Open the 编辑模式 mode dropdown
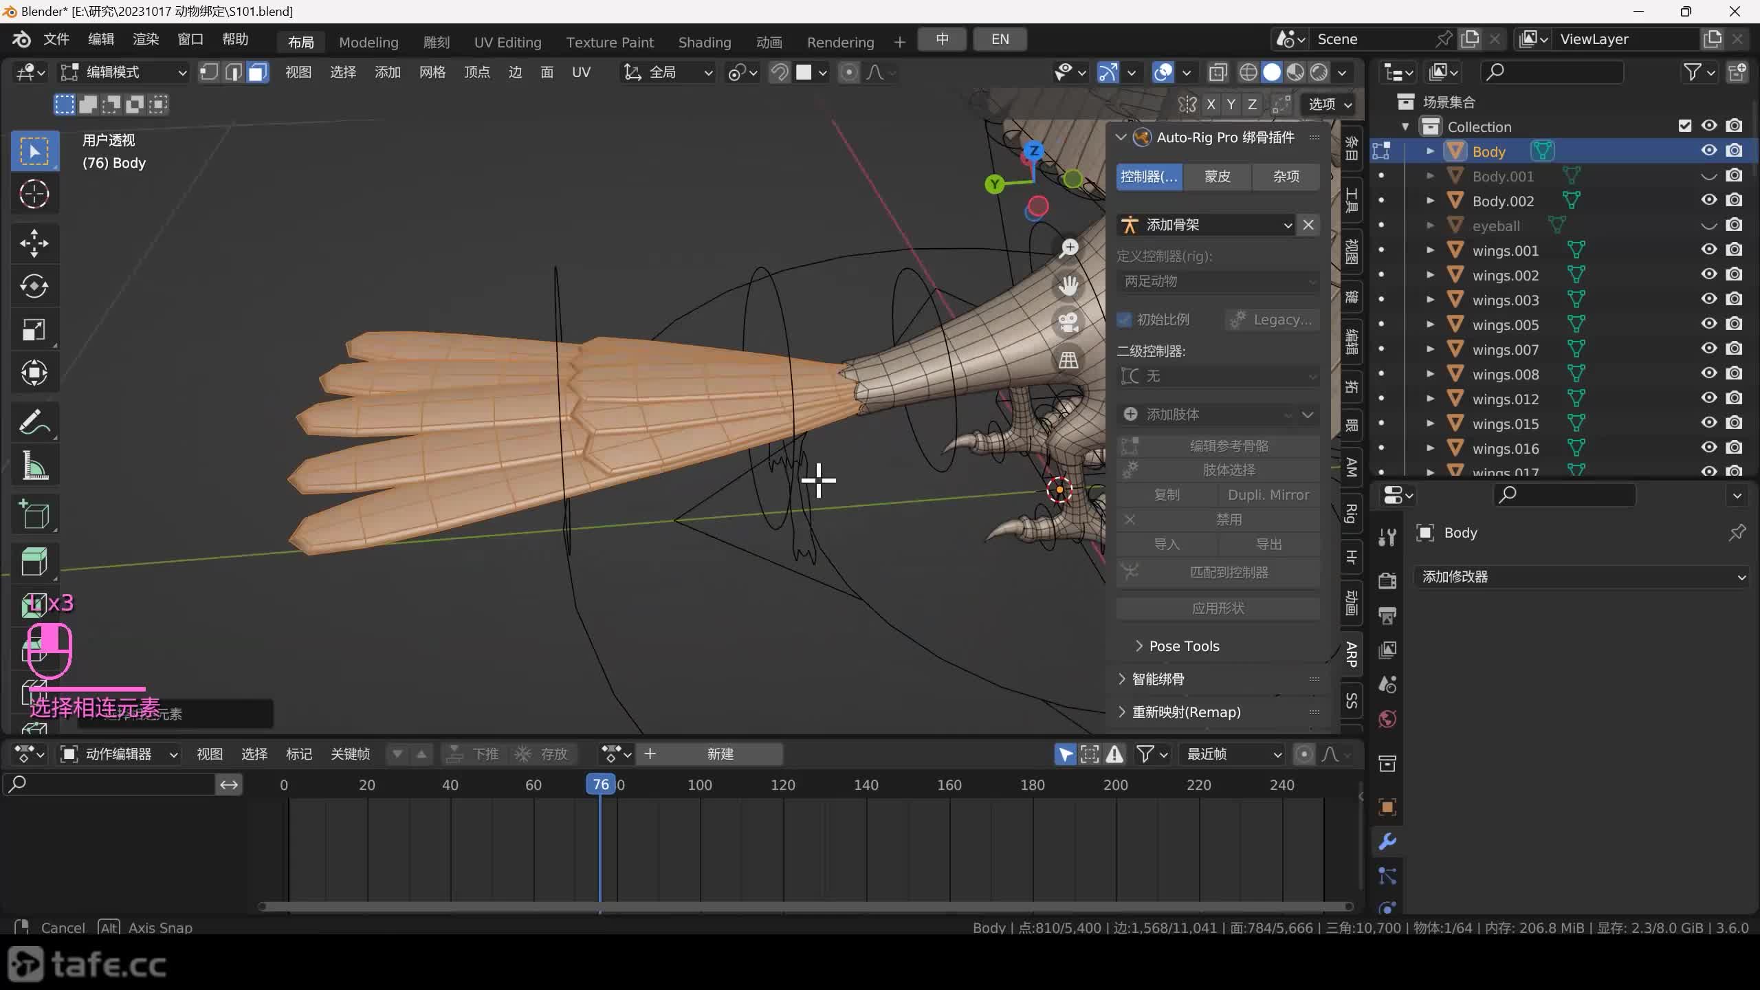The image size is (1760, 990). point(124,72)
